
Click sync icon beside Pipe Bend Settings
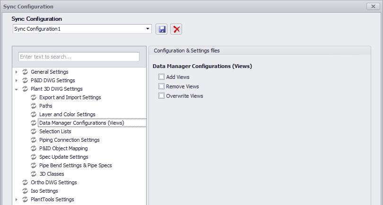pyautogui.click(x=34, y=165)
